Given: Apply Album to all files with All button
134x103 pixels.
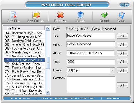Looking at the screenshot, I should coord(122,53).
